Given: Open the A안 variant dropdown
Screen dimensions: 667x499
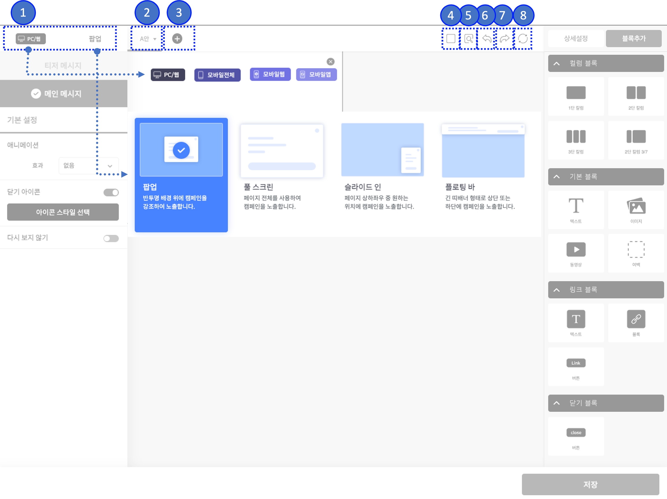Looking at the screenshot, I should coord(147,39).
